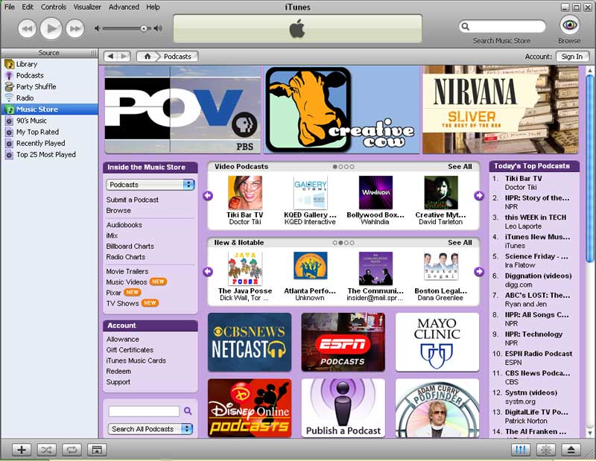Click the Rewind previous track button
The width and height of the screenshot is (596, 461).
(x=27, y=29)
